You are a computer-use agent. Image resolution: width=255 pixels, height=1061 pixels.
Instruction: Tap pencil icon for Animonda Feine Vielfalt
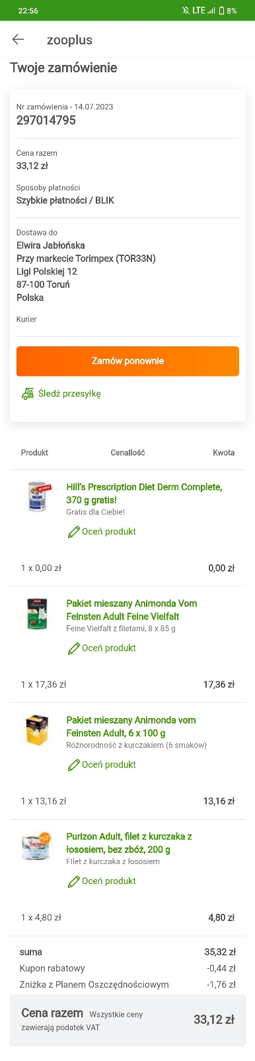pos(73,649)
